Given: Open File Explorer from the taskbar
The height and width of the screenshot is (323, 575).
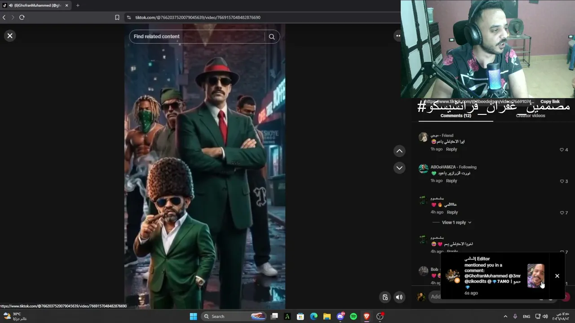Looking at the screenshot, I should (x=327, y=316).
